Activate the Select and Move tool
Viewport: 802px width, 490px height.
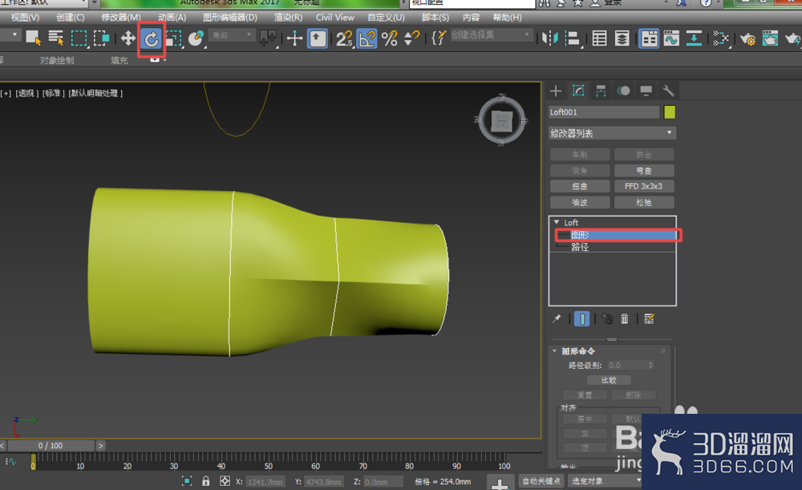(128, 38)
